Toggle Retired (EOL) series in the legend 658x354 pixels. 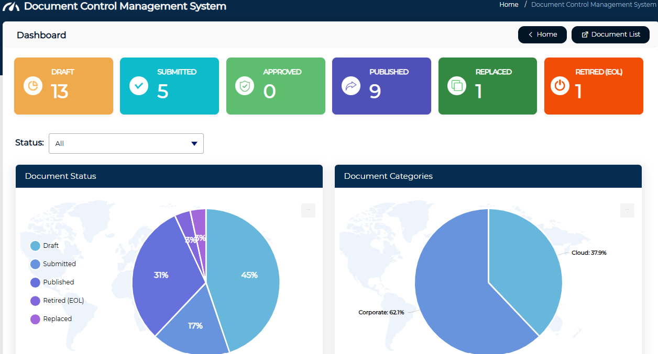(57, 301)
